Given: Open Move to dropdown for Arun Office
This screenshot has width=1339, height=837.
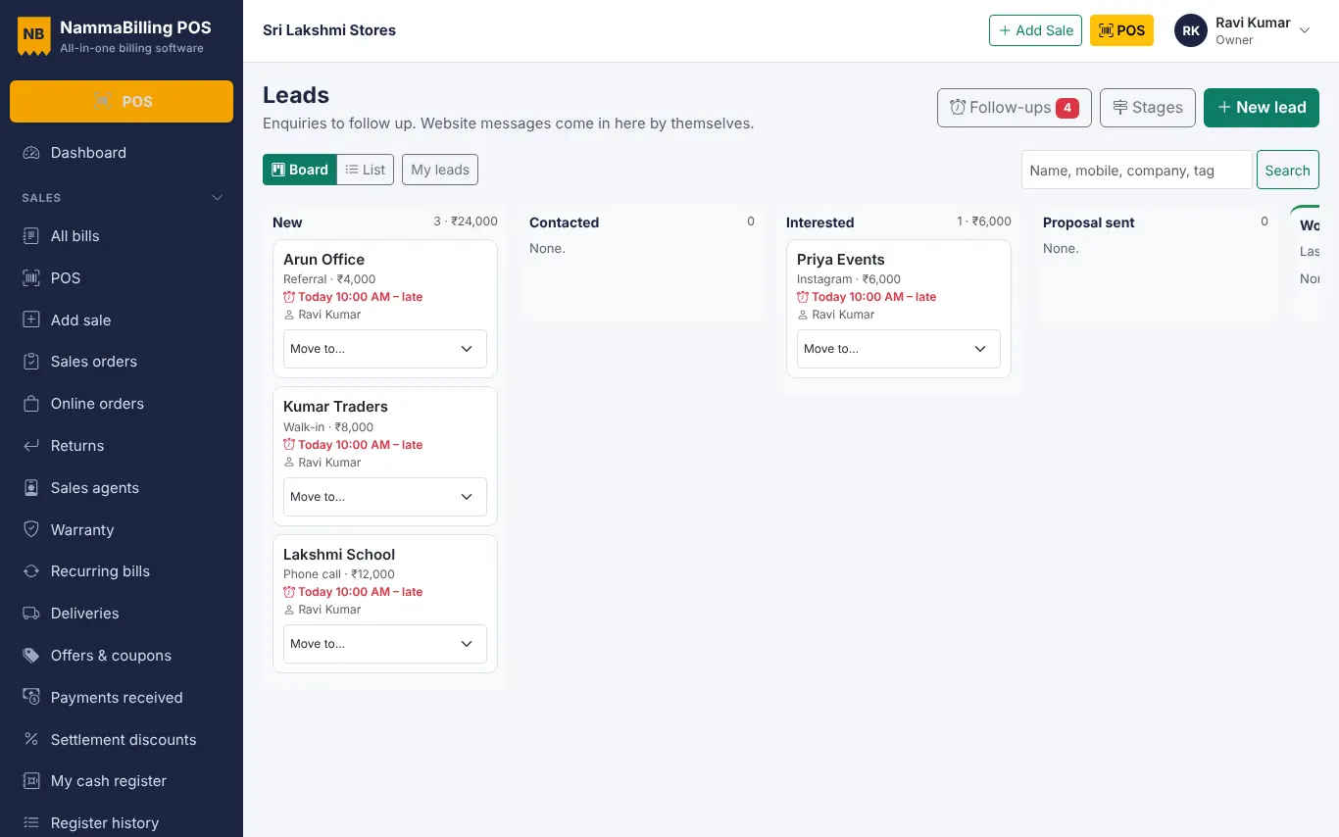Looking at the screenshot, I should tap(385, 349).
